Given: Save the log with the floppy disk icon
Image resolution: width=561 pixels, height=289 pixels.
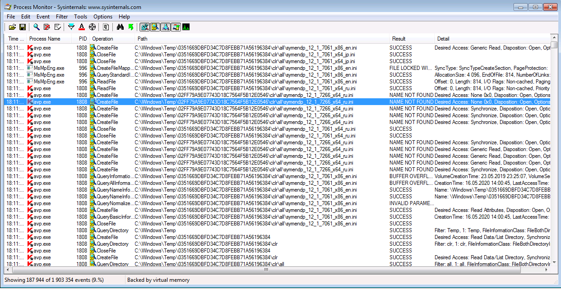Looking at the screenshot, I should (x=23, y=27).
